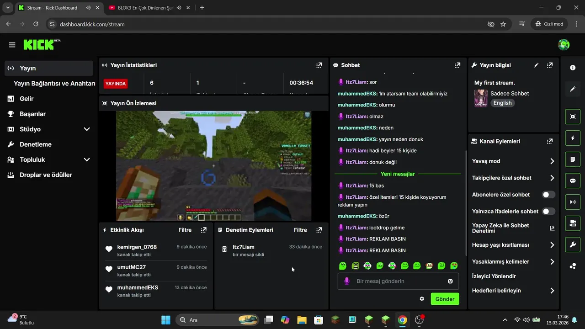The width and height of the screenshot is (585, 329).
Task: Open Yasaklanmış kelimeler settings via its chevron
Action: 552,262
